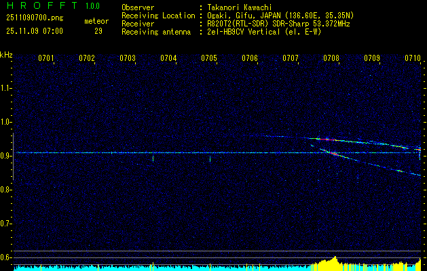Click the meteor count value 29
427x271 pixels.
pos(98,31)
